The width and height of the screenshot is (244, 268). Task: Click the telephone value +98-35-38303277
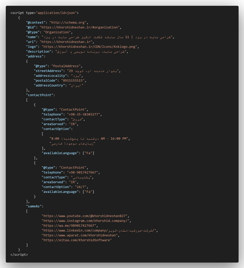click(x=84, y=115)
